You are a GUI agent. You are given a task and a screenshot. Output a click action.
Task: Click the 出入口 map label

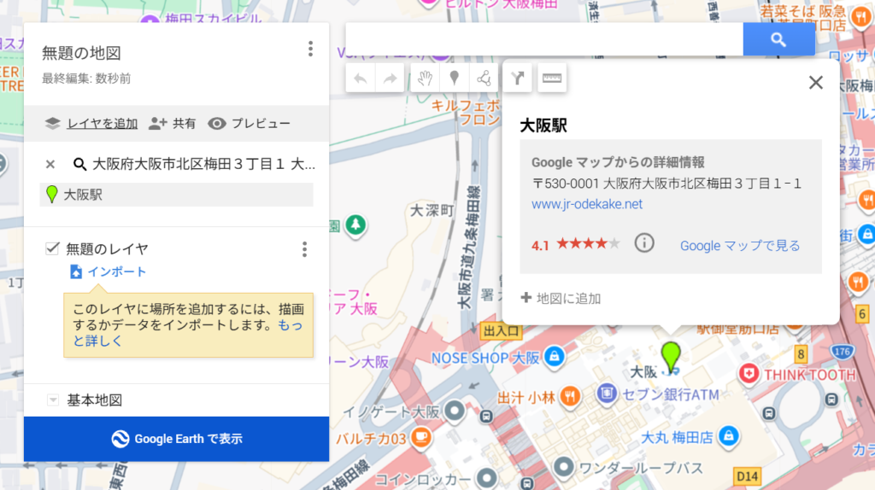pyautogui.click(x=501, y=331)
